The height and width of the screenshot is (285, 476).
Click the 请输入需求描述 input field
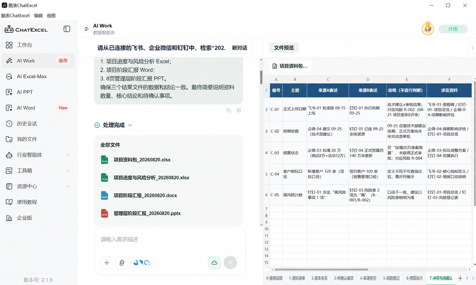[x=170, y=239]
